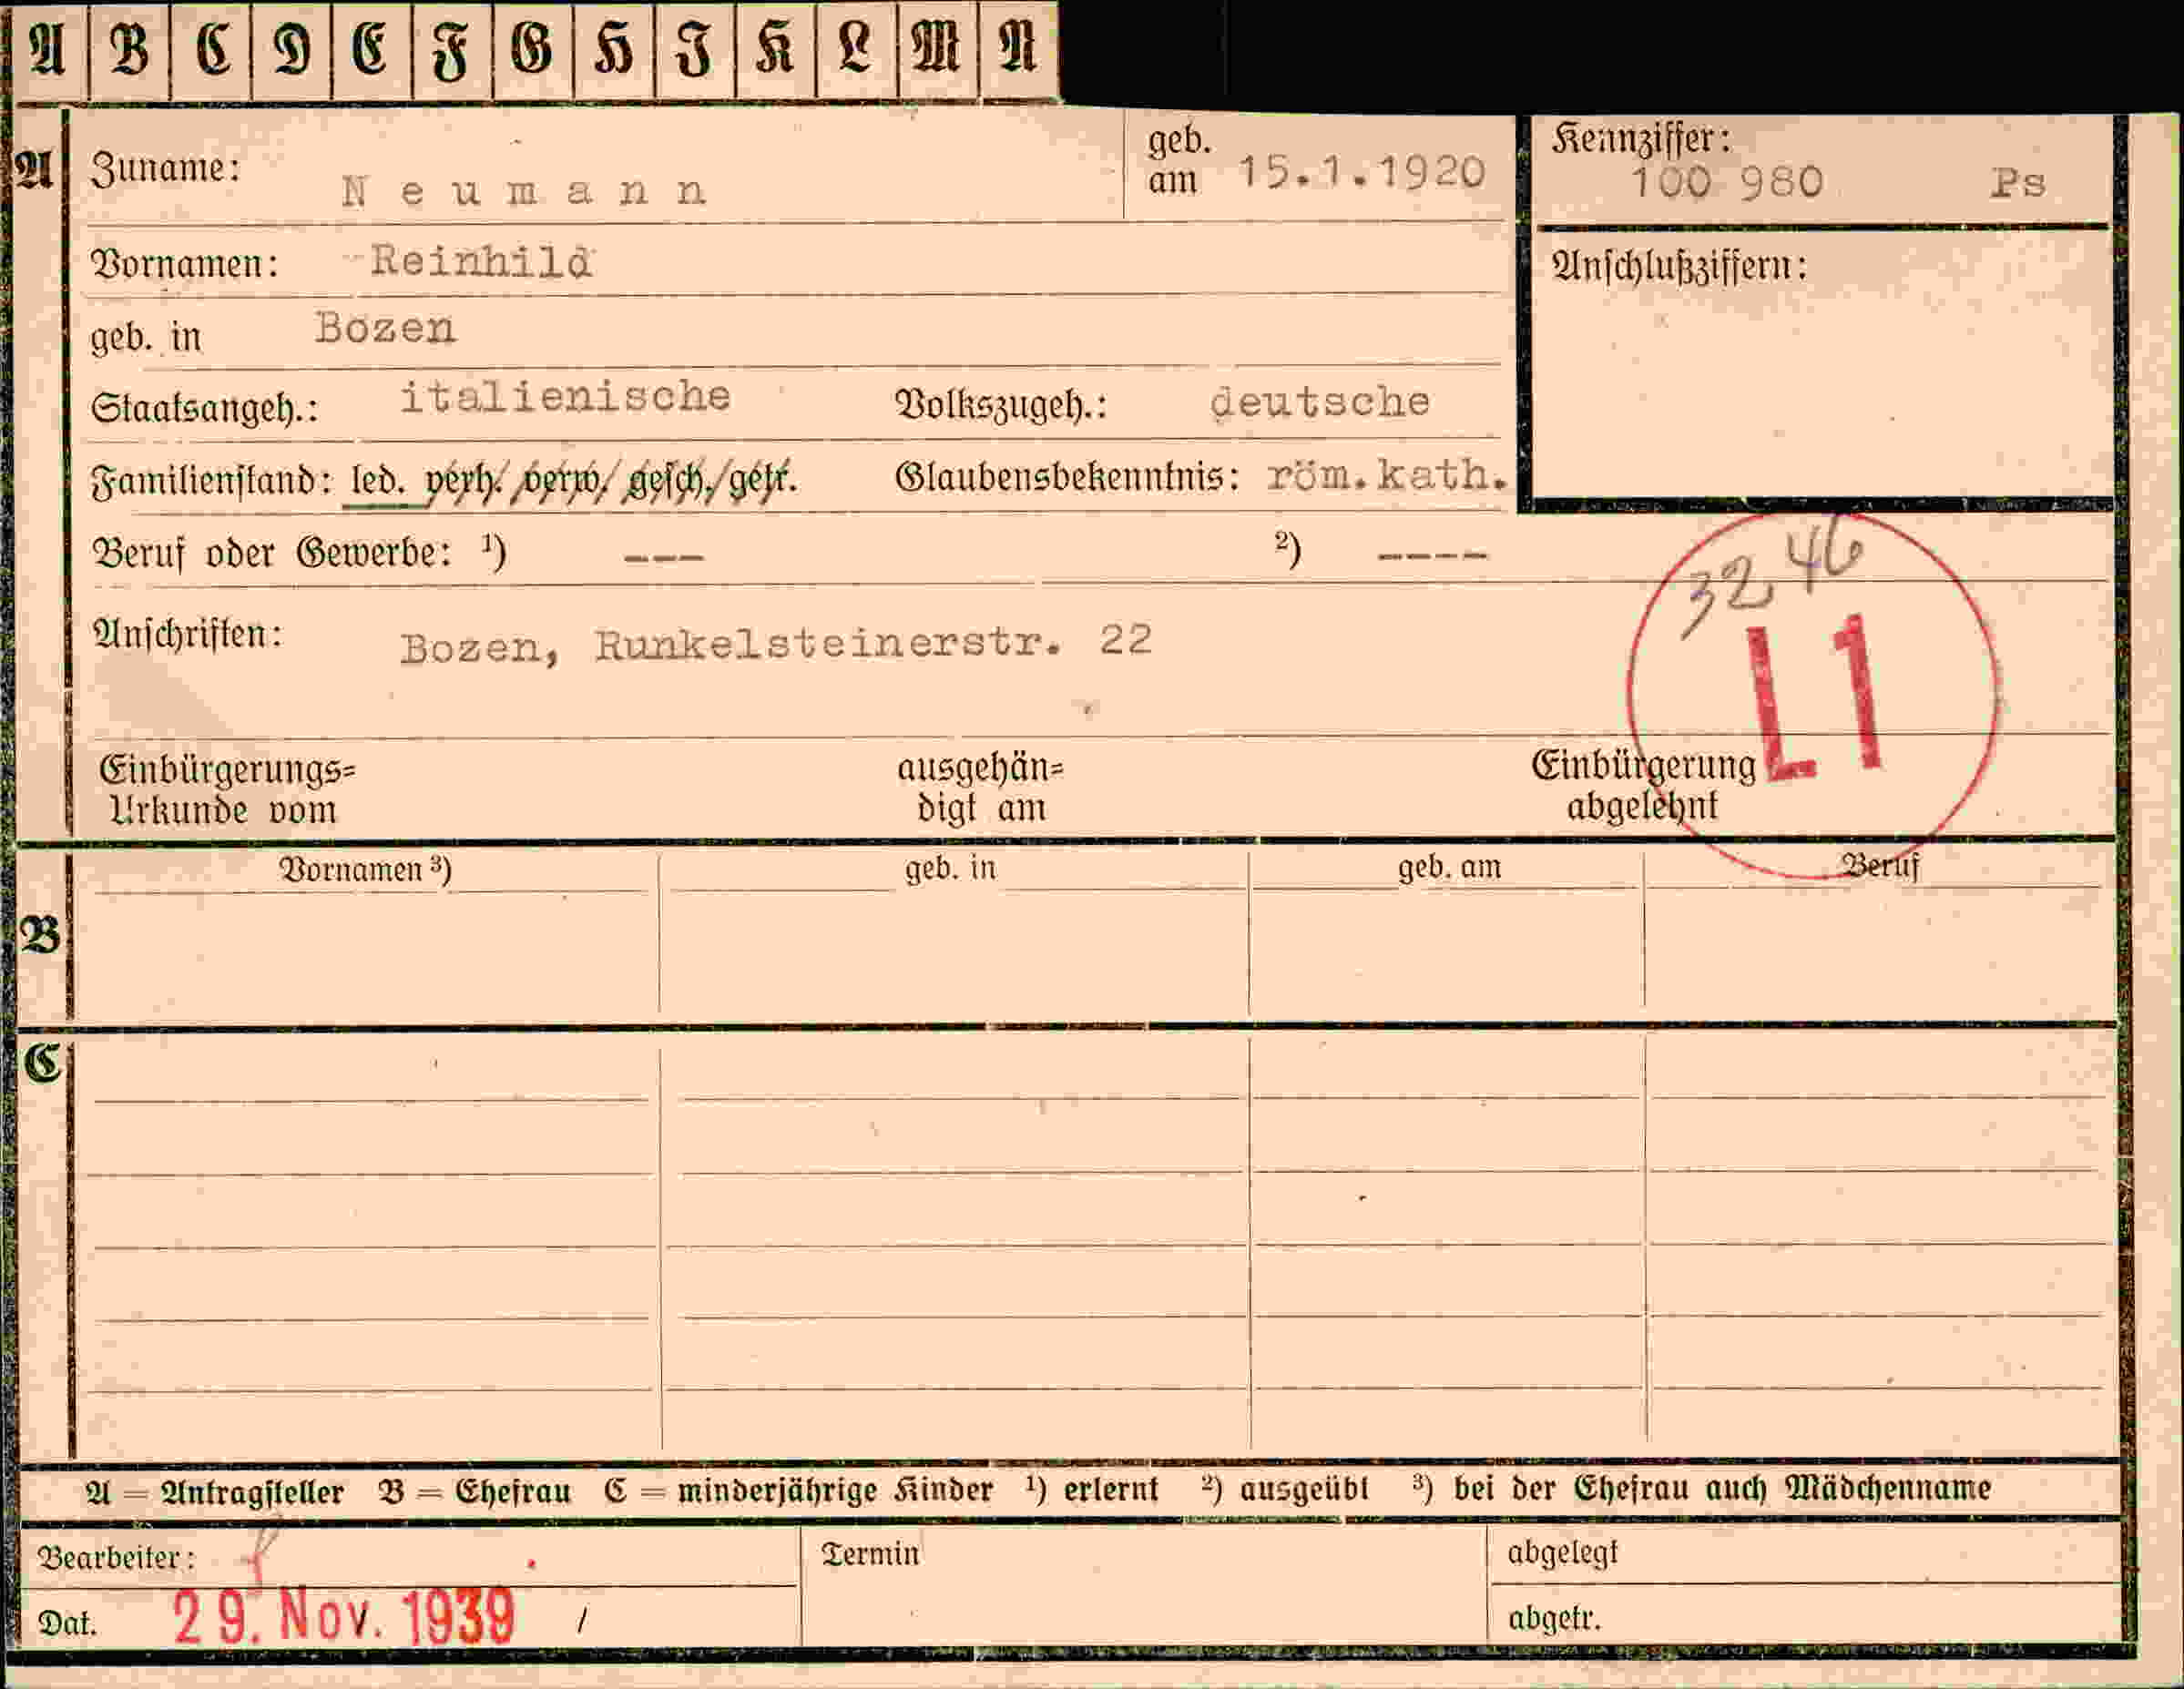This screenshot has width=2184, height=1689.
Task: Click the Zuname field label
Action: (166, 168)
